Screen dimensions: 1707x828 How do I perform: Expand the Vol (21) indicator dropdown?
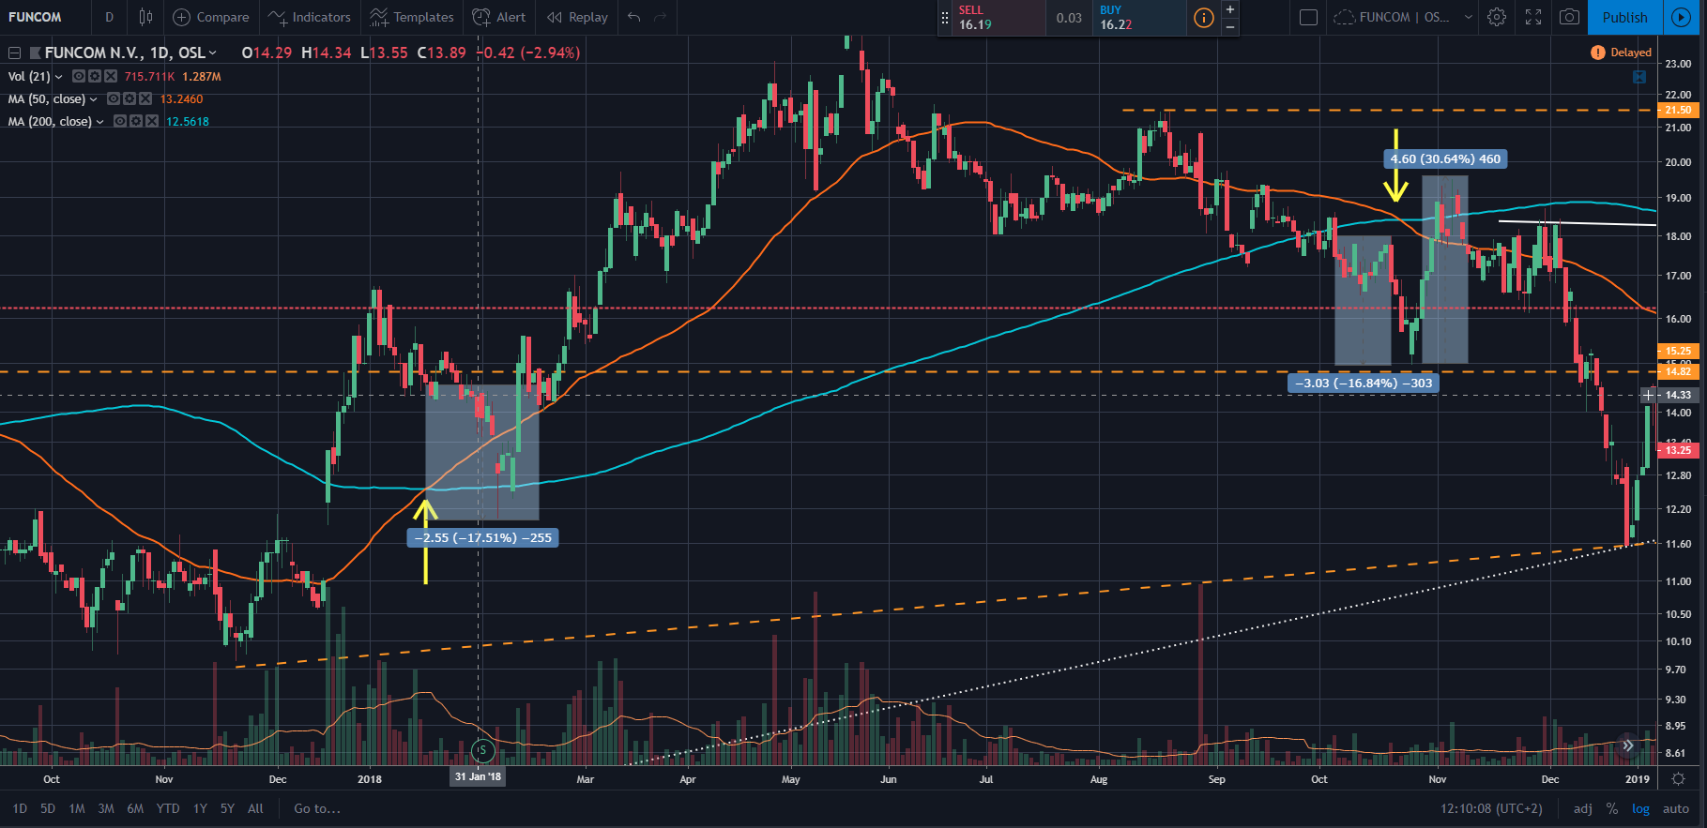[x=59, y=77]
